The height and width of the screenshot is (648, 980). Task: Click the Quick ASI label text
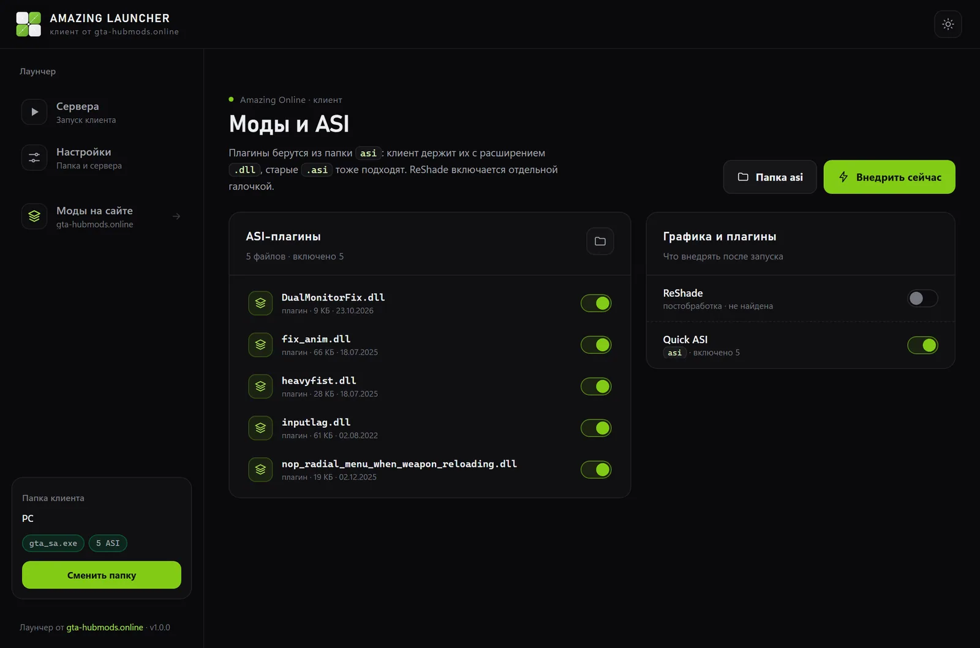tap(685, 340)
